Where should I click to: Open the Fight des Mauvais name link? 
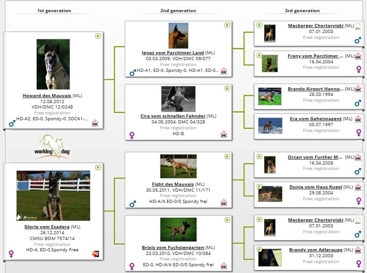(173, 184)
